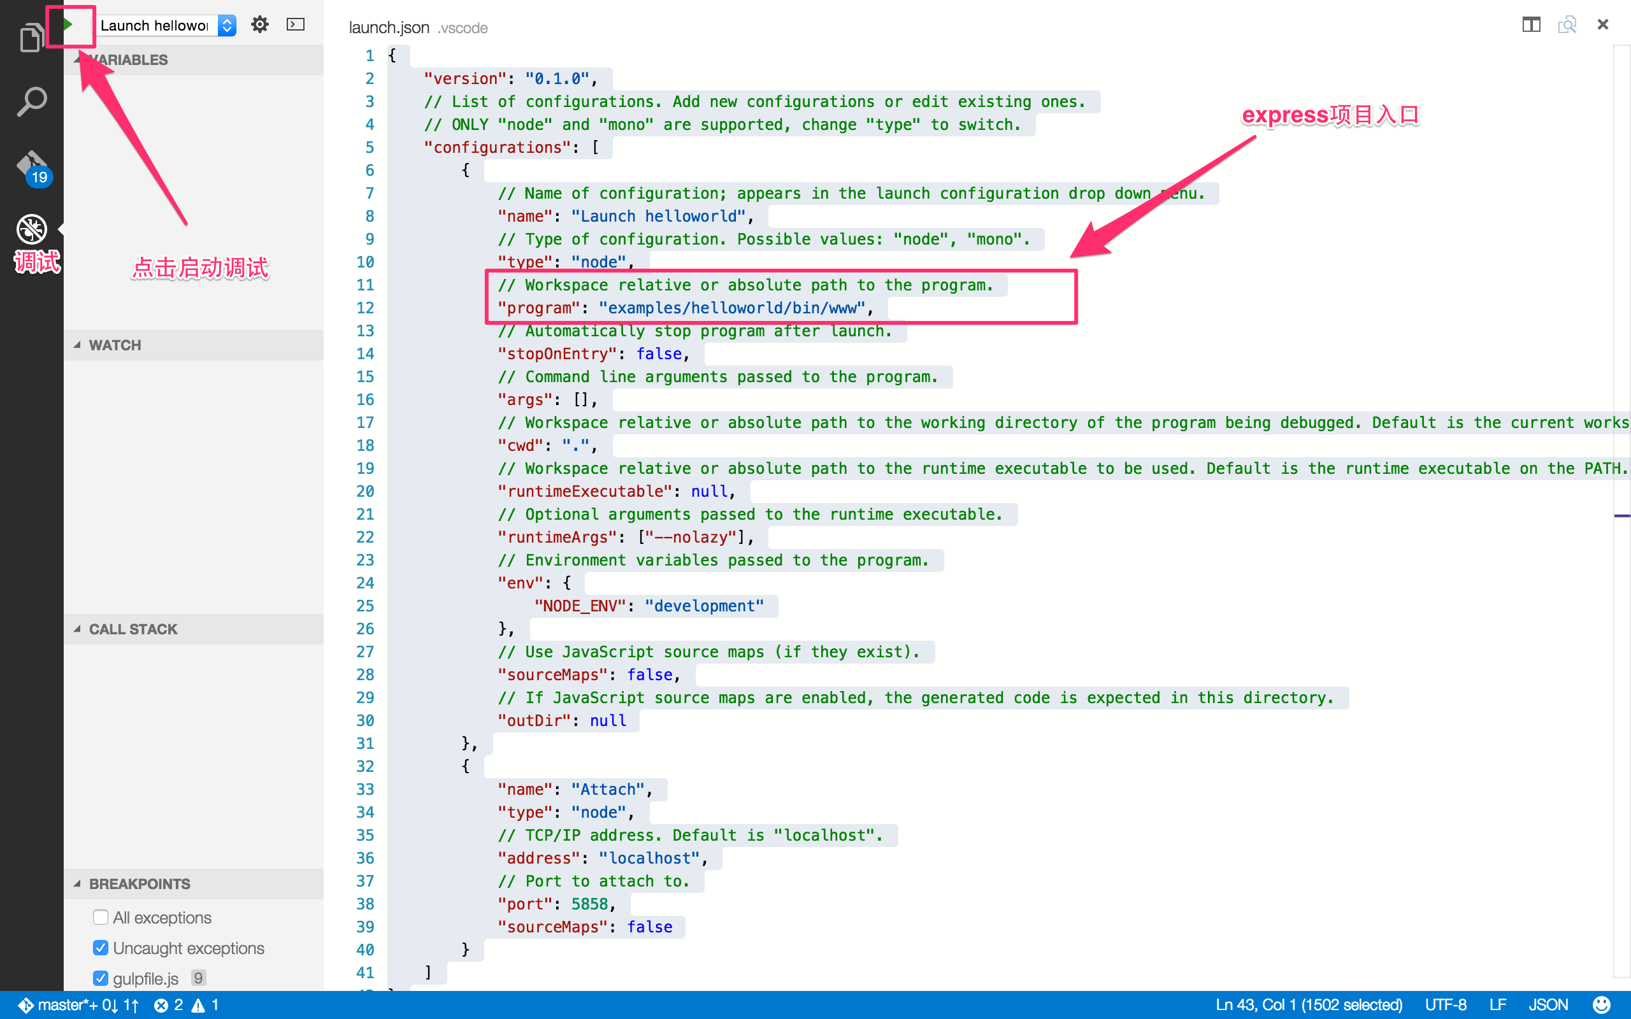This screenshot has width=1631, height=1019.
Task: Select the Debug view icon
Action: tap(31, 230)
